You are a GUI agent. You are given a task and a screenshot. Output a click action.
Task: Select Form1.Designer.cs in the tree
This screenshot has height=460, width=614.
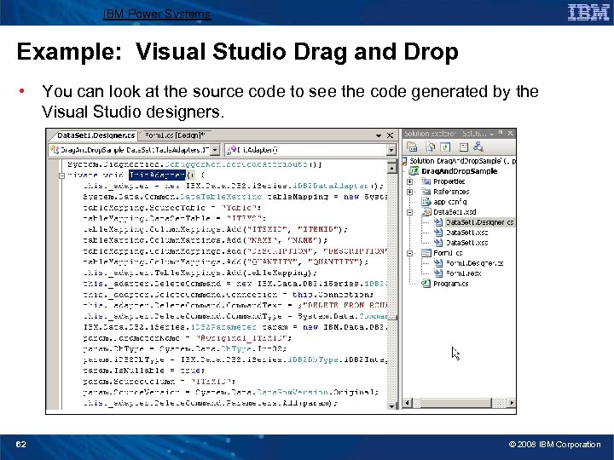475,263
